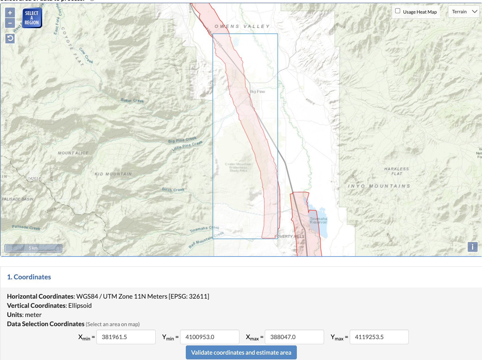Focus the Xmin coordinate field
482x360 pixels.
click(x=126, y=337)
